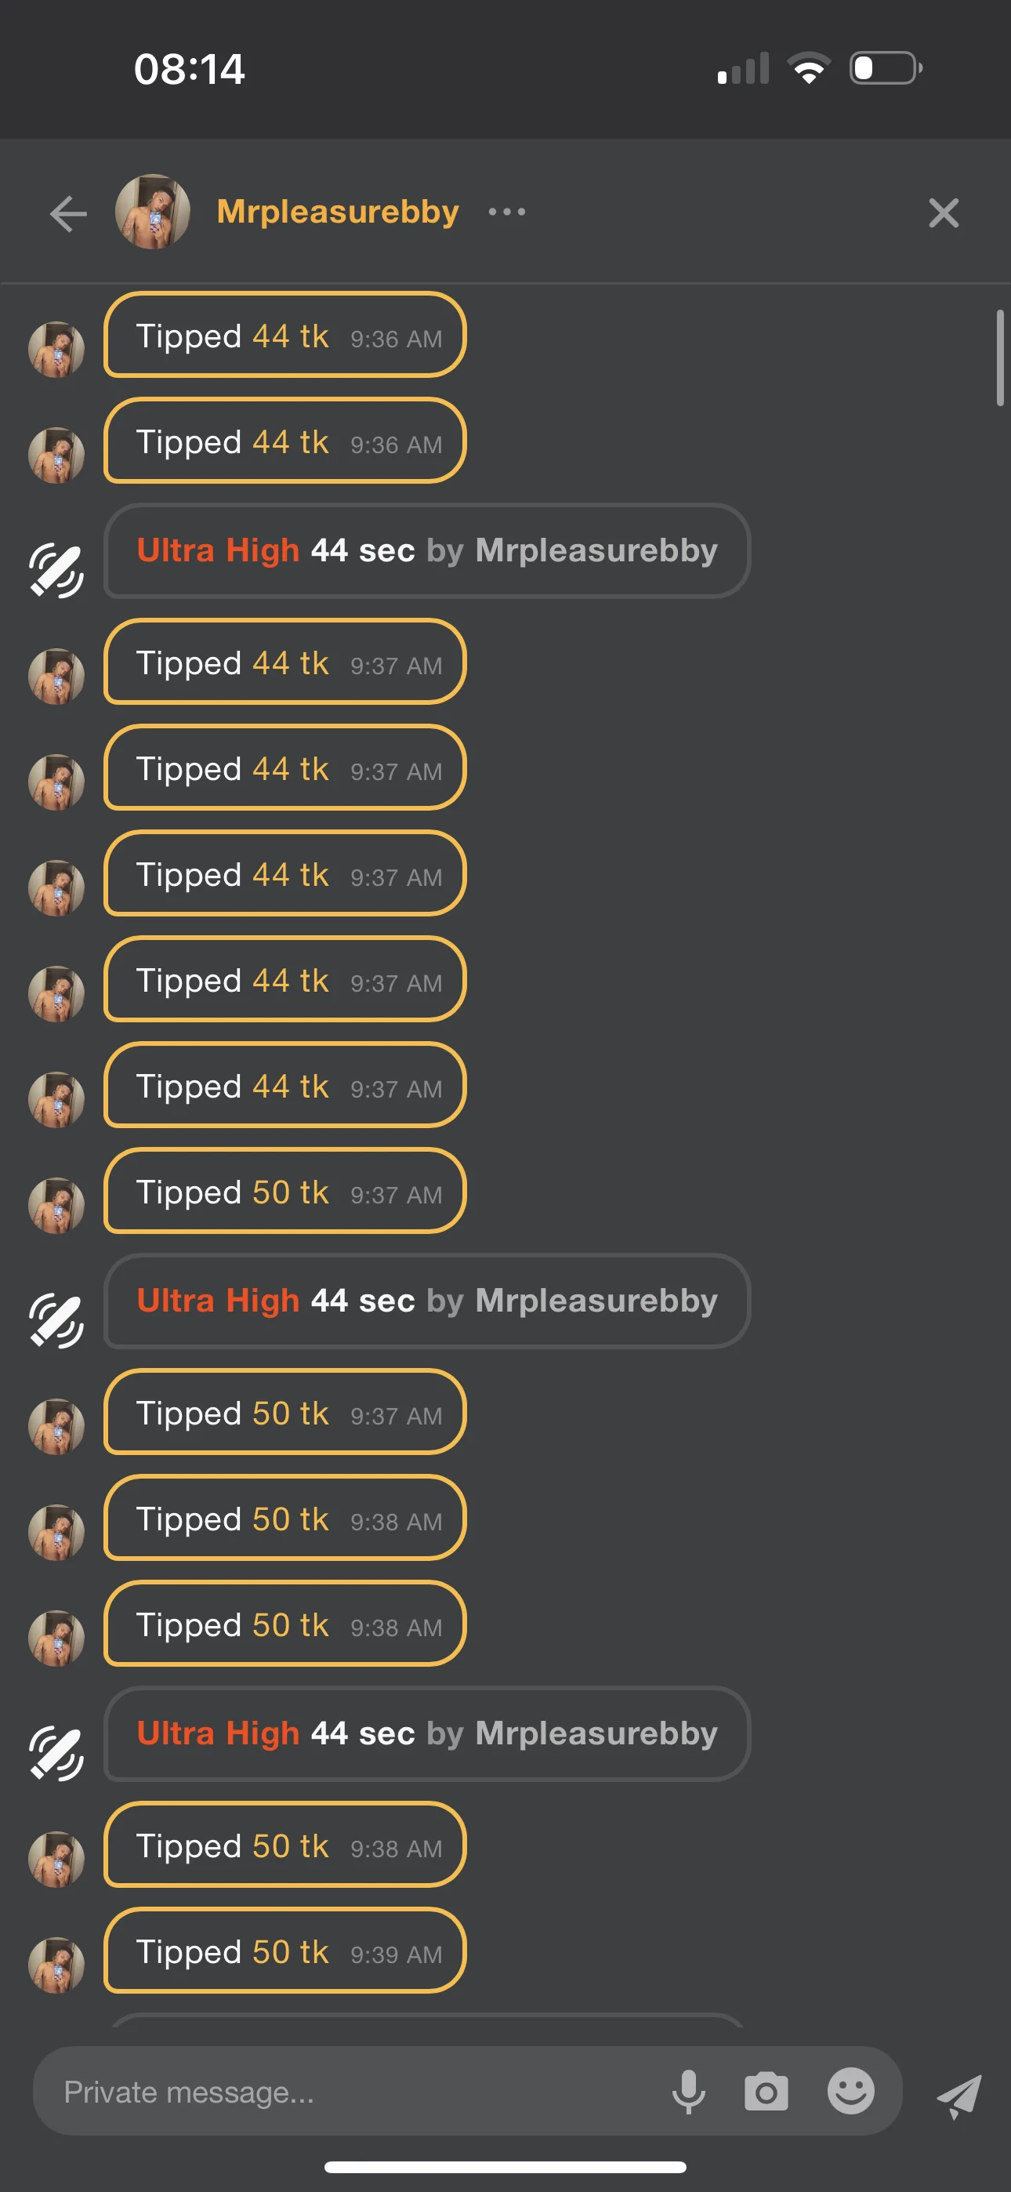Close the private chat panel
The image size is (1011, 2192).
943,212
